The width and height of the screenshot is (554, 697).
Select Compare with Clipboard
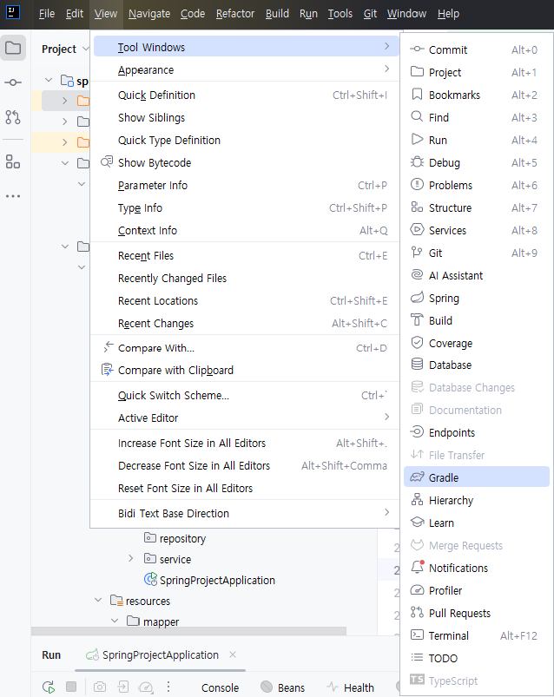coord(245,371)
